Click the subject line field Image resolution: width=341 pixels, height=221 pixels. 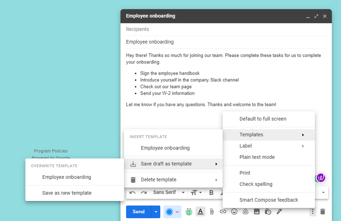(226, 42)
